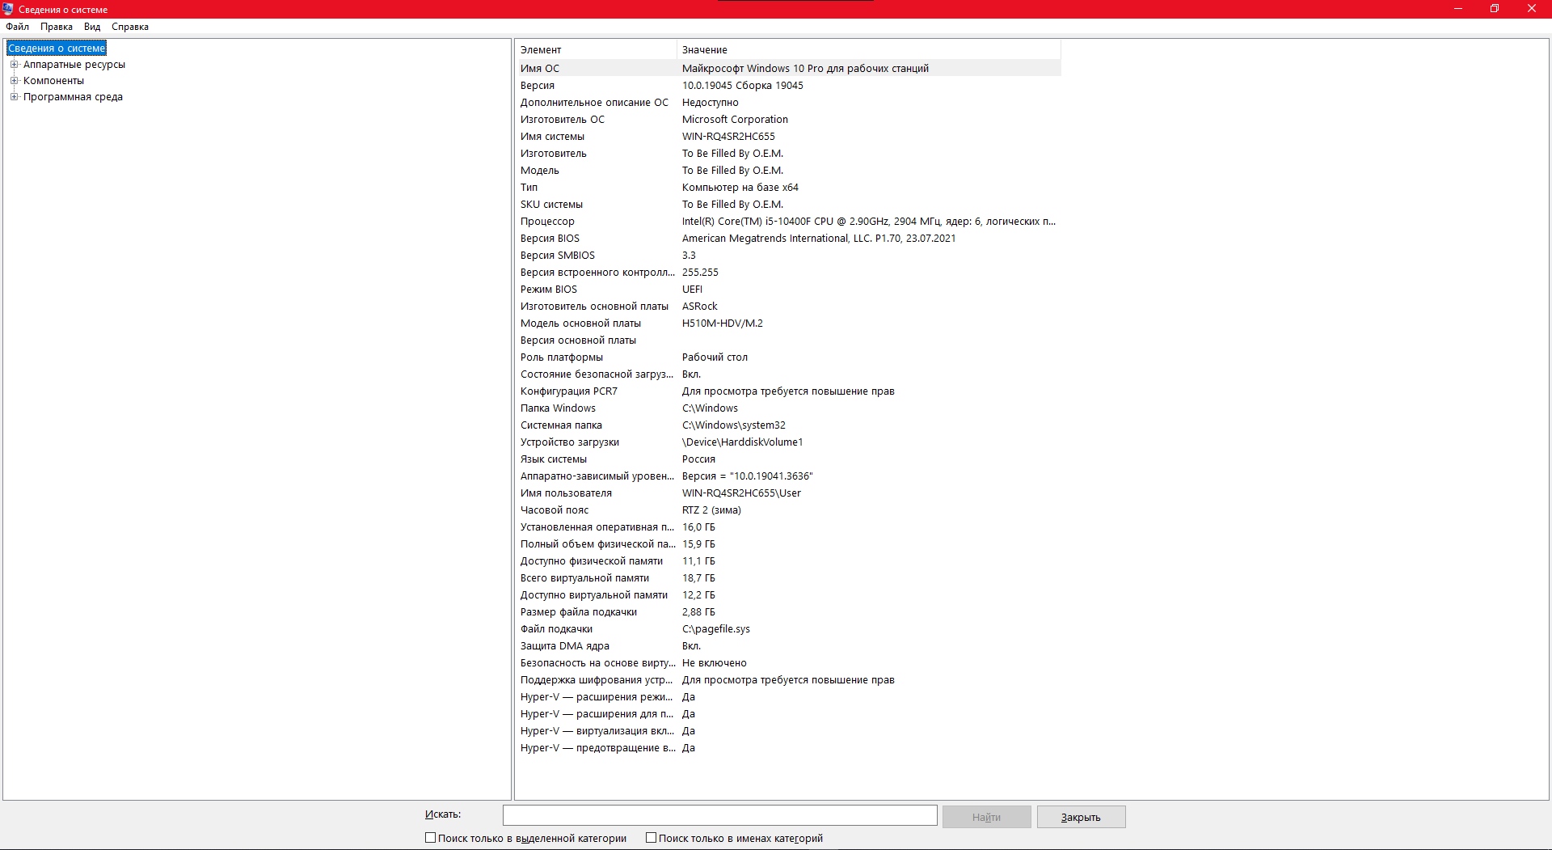1552x850 pixels.
Task: Select the value \Device\HarddiskVolume1
Action: pyautogui.click(x=742, y=442)
